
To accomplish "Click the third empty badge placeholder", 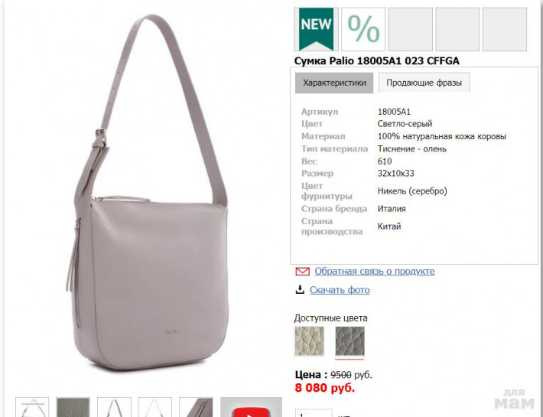I will tap(411, 29).
